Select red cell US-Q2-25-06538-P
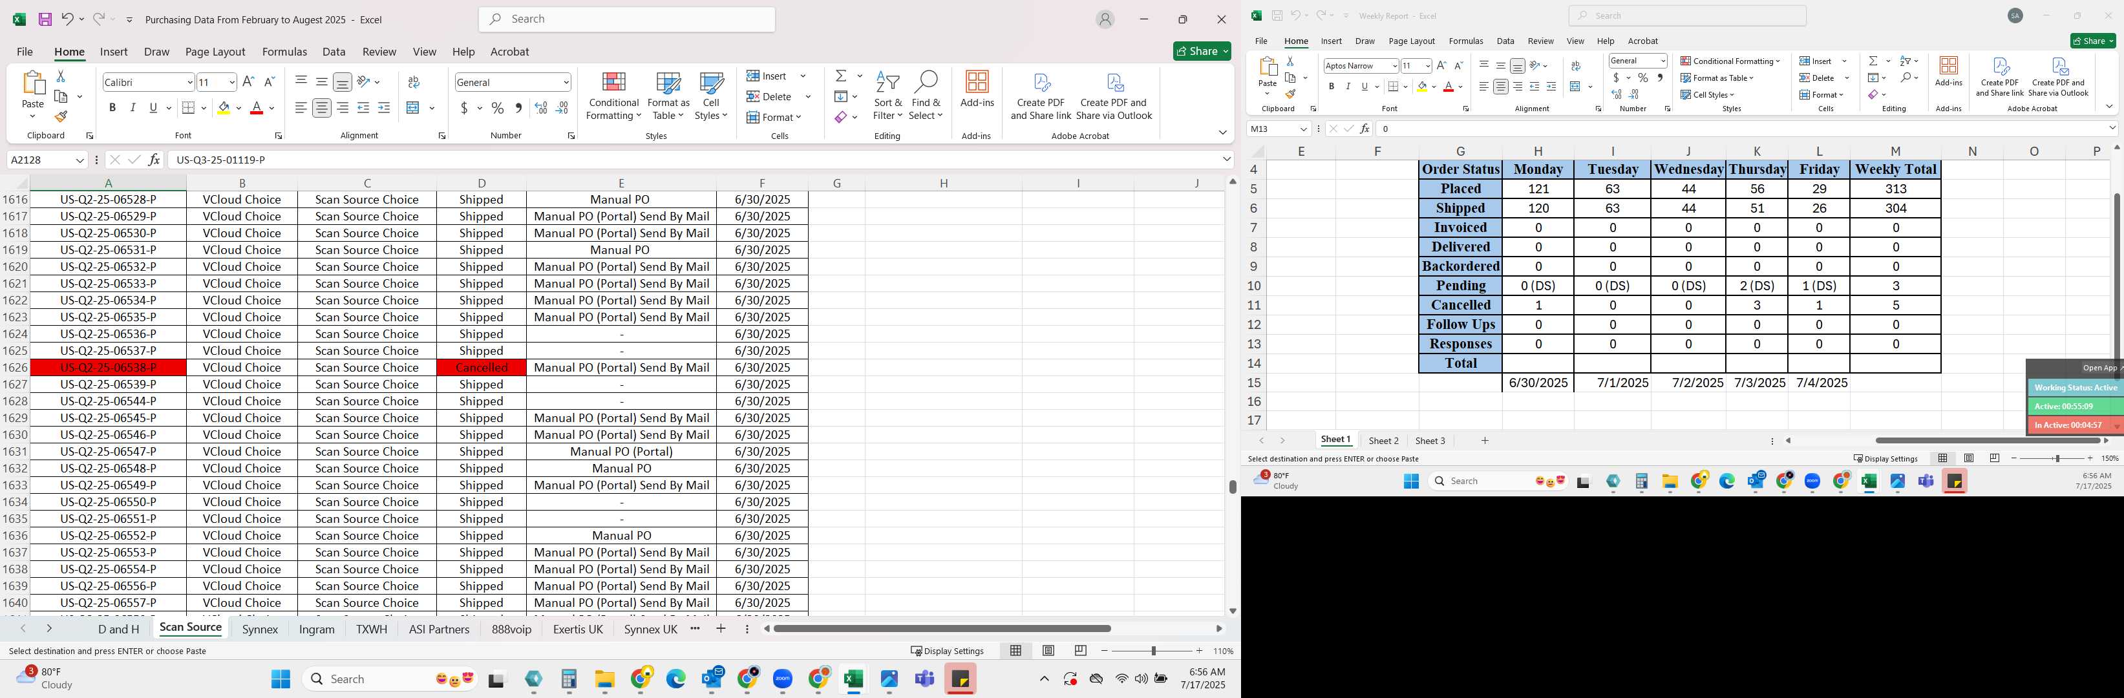 [108, 368]
